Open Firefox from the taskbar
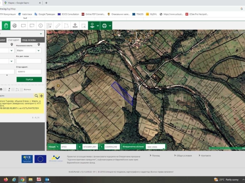This screenshot has width=245, height=183. pos(6,179)
